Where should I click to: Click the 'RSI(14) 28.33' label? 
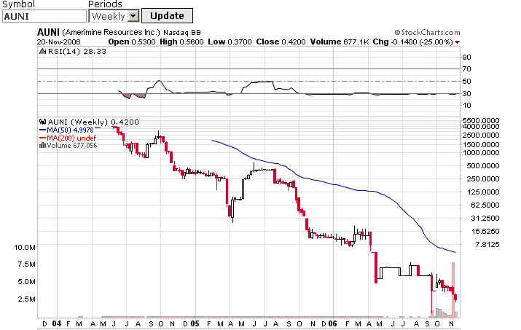(x=77, y=51)
